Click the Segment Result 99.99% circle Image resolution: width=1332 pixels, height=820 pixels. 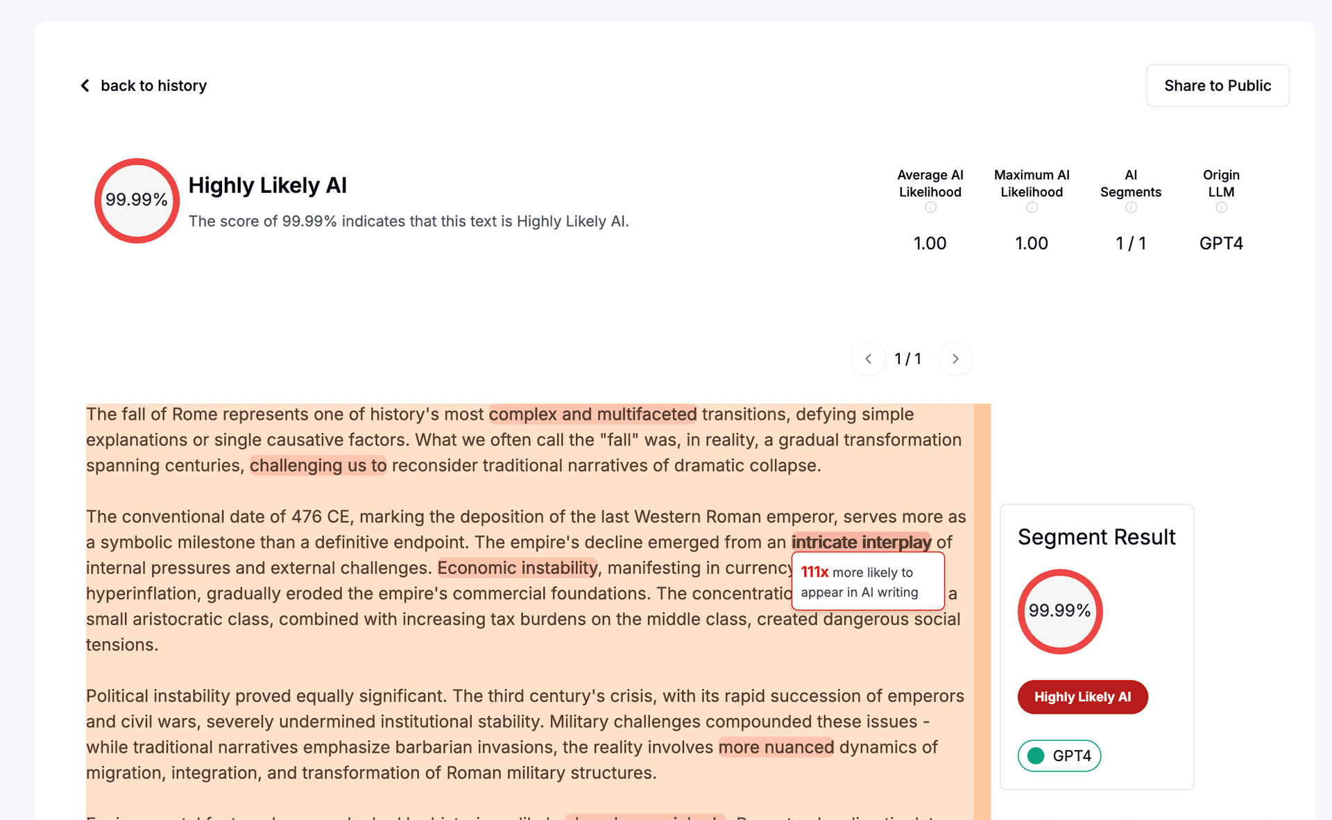(1059, 611)
